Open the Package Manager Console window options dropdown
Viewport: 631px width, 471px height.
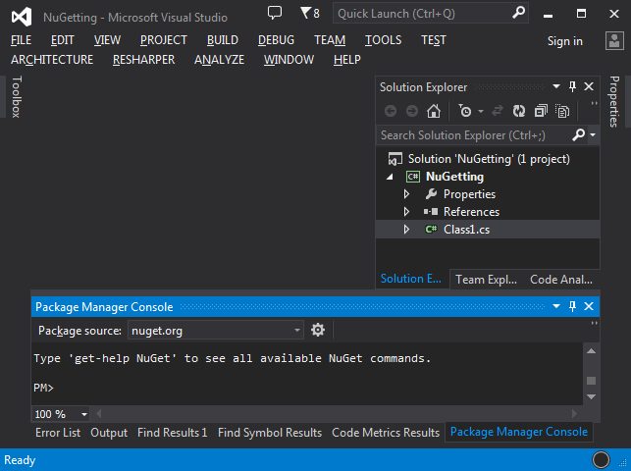click(556, 306)
